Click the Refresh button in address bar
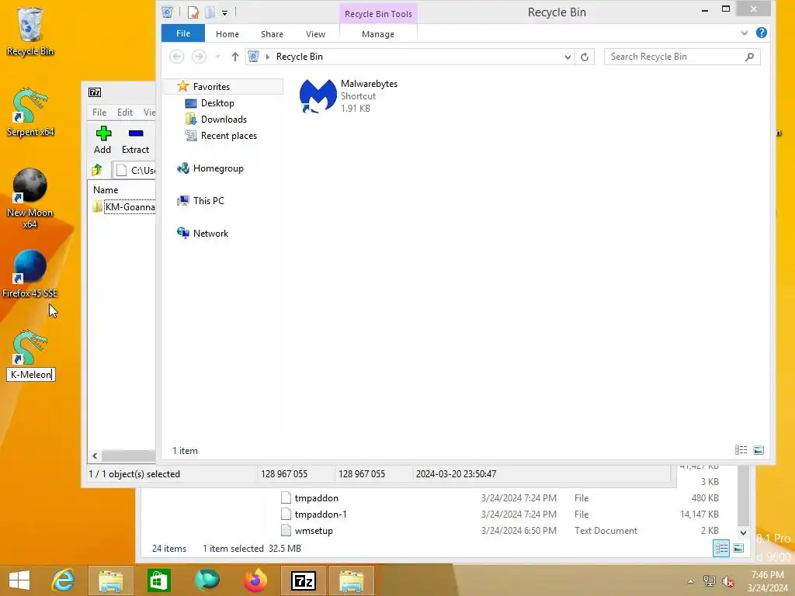 coord(585,57)
